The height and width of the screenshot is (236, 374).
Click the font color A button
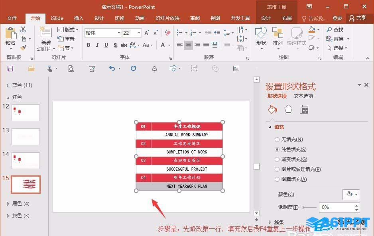tap(163, 45)
